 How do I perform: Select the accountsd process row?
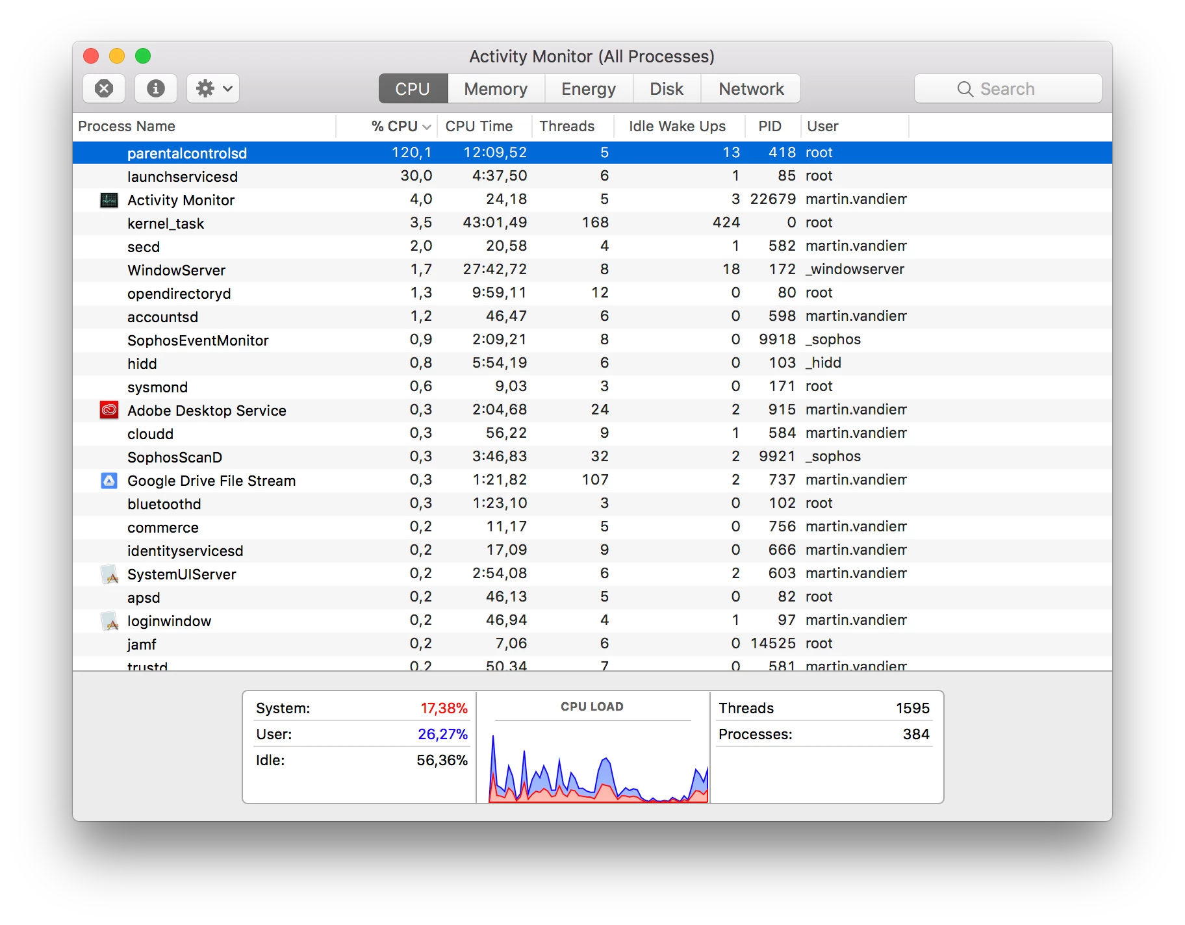click(x=592, y=316)
